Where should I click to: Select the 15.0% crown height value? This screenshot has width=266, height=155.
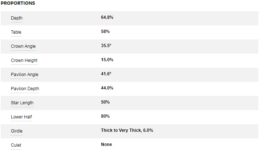[x=107, y=60]
